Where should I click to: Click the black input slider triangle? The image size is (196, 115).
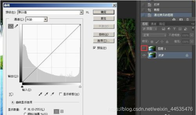pos(22,86)
